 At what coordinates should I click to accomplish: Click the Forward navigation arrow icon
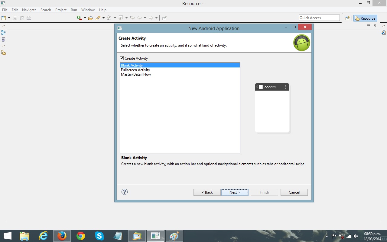pos(151,18)
